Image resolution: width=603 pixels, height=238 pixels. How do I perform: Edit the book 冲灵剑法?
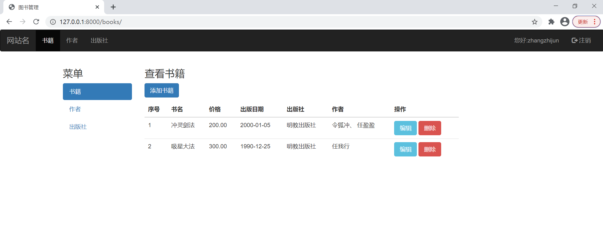pos(405,128)
